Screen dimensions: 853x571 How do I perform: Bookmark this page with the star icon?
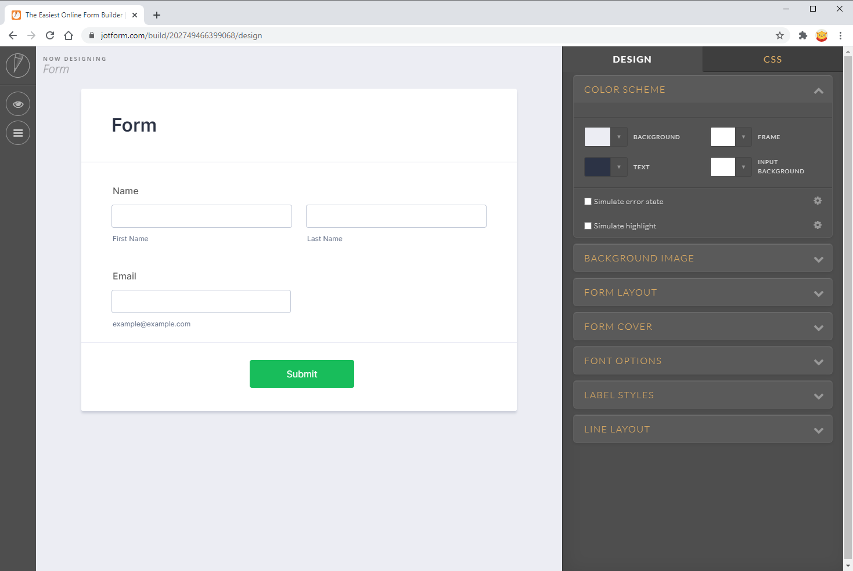coord(780,35)
